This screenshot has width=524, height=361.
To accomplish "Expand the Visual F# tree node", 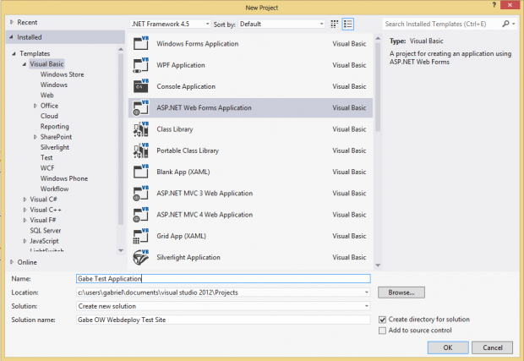I will (x=25, y=221).
